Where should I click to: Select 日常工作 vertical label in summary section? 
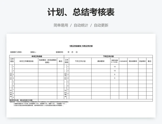point(11,76)
